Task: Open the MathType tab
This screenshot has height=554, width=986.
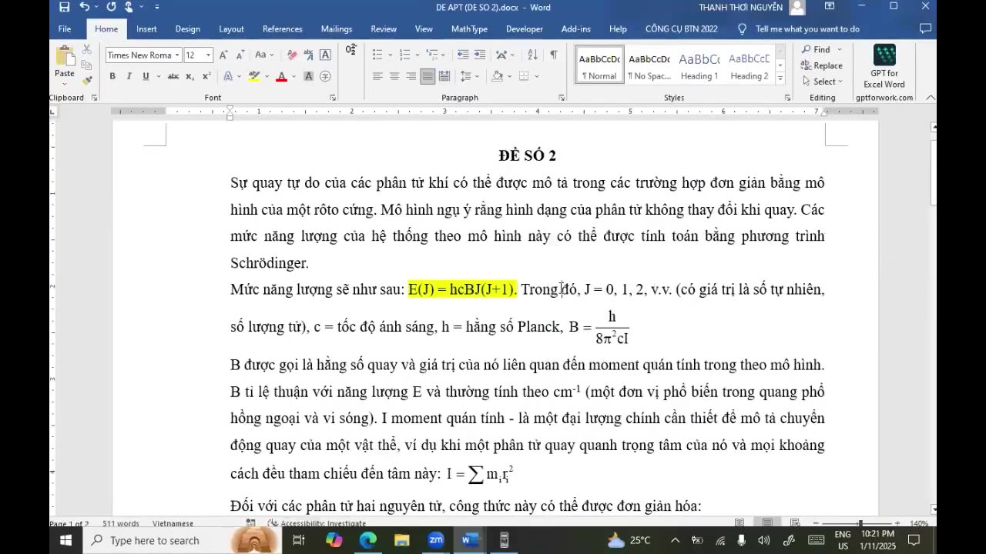Action: coord(469,29)
